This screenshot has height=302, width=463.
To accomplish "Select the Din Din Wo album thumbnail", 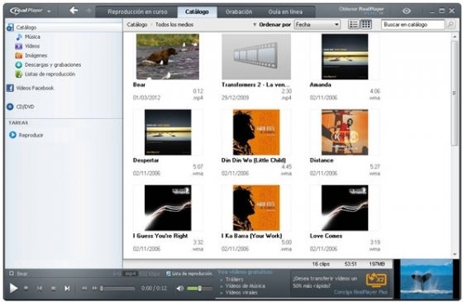I will point(256,132).
